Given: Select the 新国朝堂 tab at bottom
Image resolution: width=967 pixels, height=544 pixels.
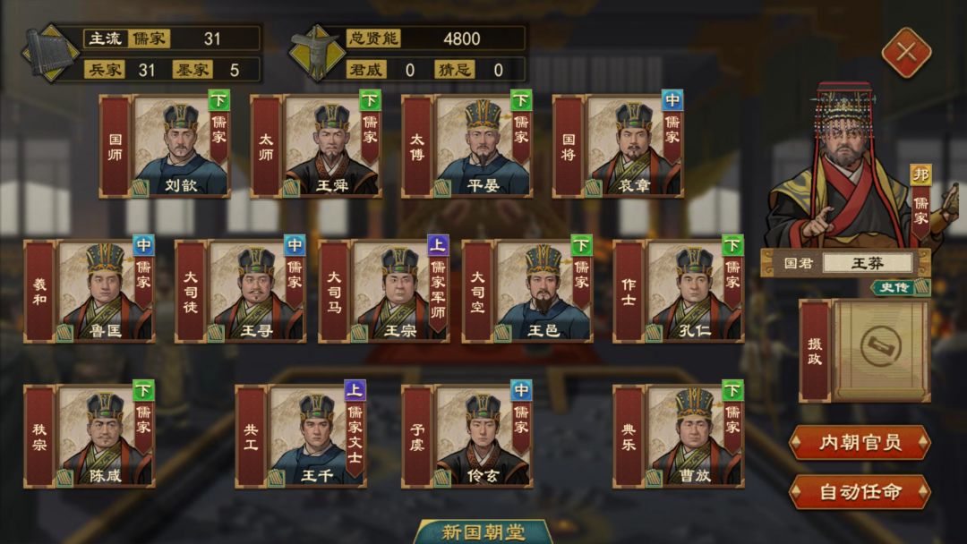Looking at the screenshot, I should click(x=483, y=532).
